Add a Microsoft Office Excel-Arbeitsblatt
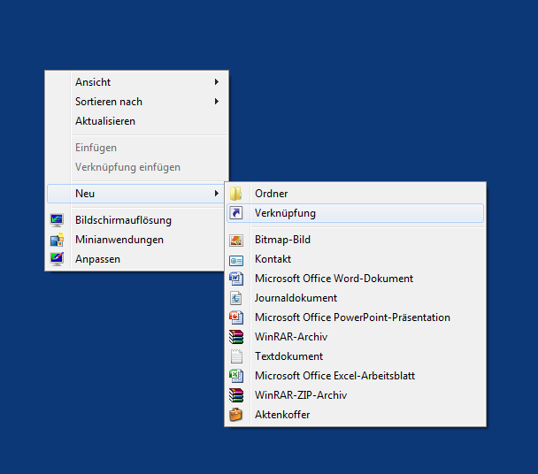538x474 pixels. 334,376
